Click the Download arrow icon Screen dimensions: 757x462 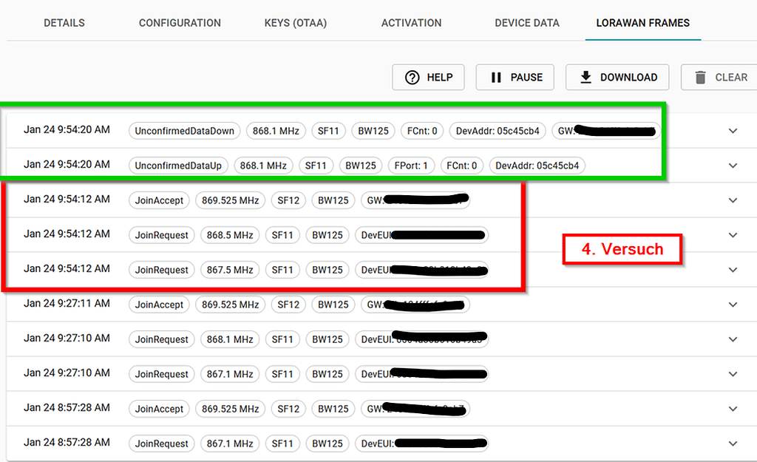pos(585,78)
